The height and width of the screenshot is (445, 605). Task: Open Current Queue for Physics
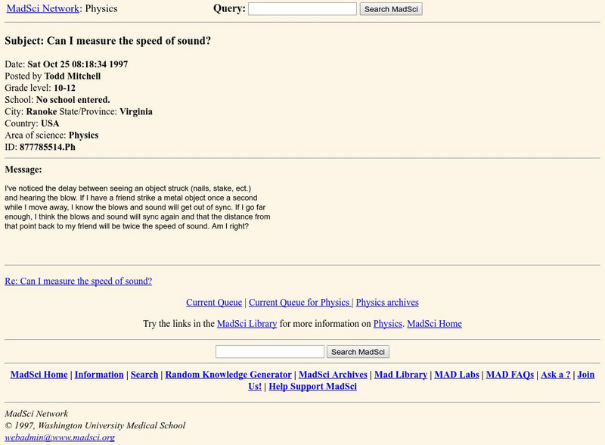[x=299, y=302]
